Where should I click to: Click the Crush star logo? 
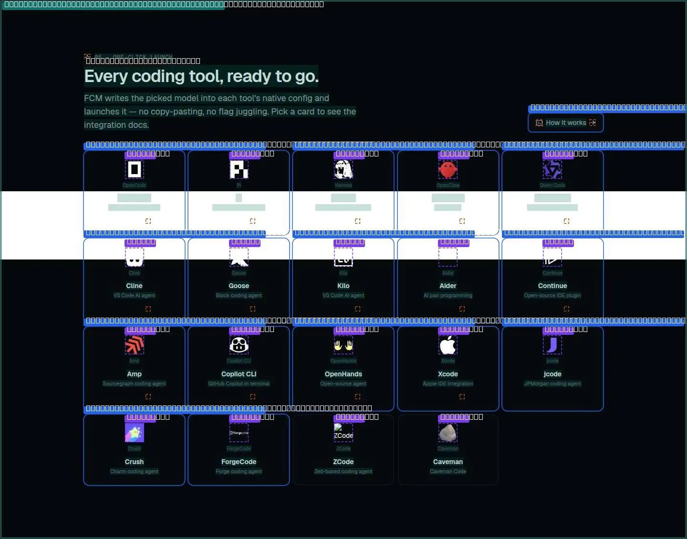[135, 433]
